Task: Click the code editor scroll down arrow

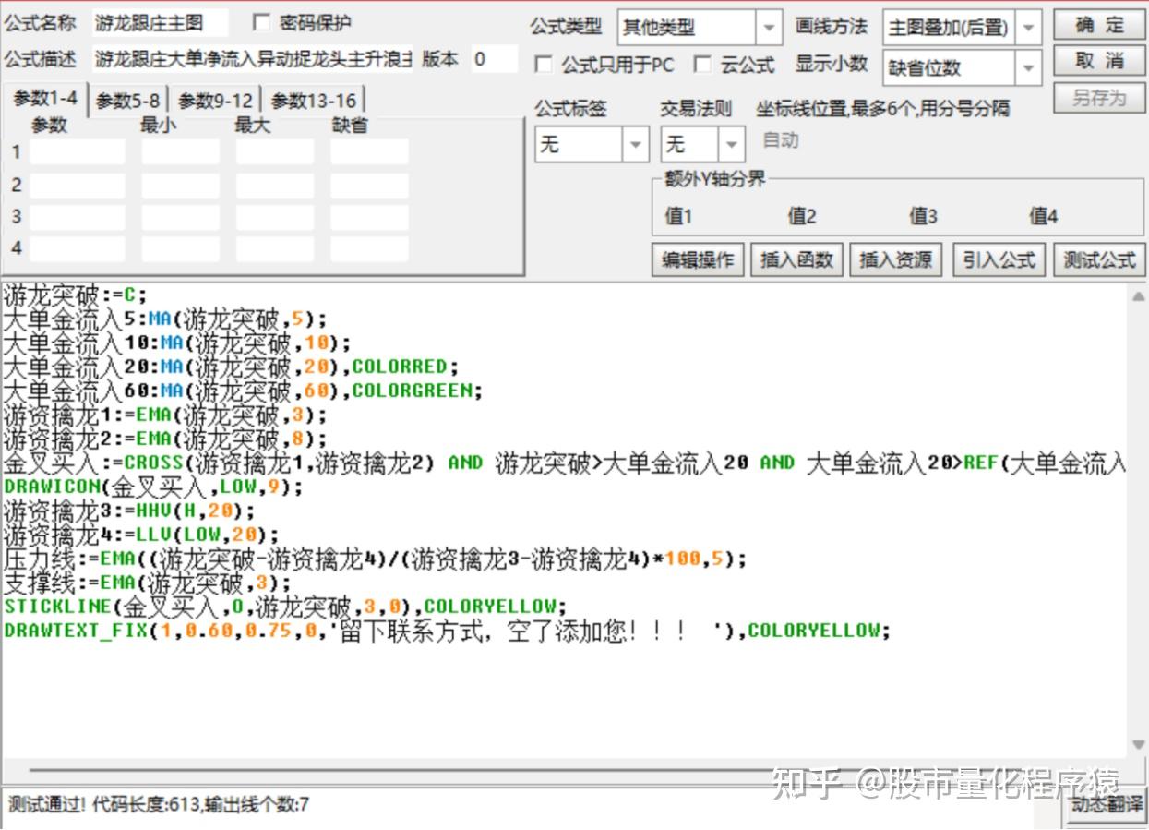Action: pyautogui.click(x=1138, y=745)
